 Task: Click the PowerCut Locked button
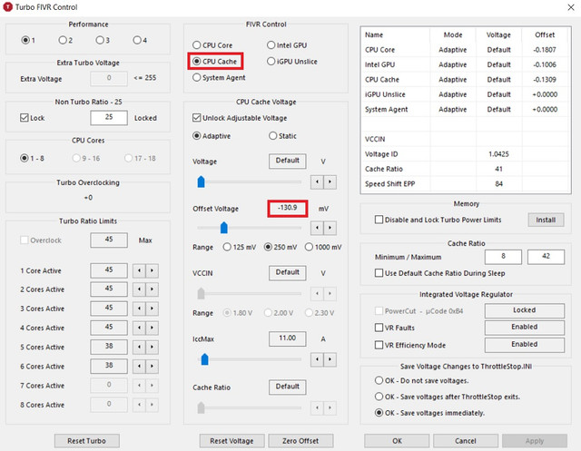pos(525,310)
